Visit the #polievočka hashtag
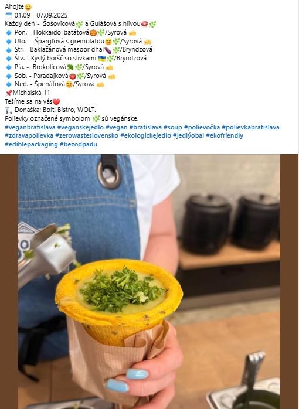Screen dimensions: 299x409 tap(202, 127)
